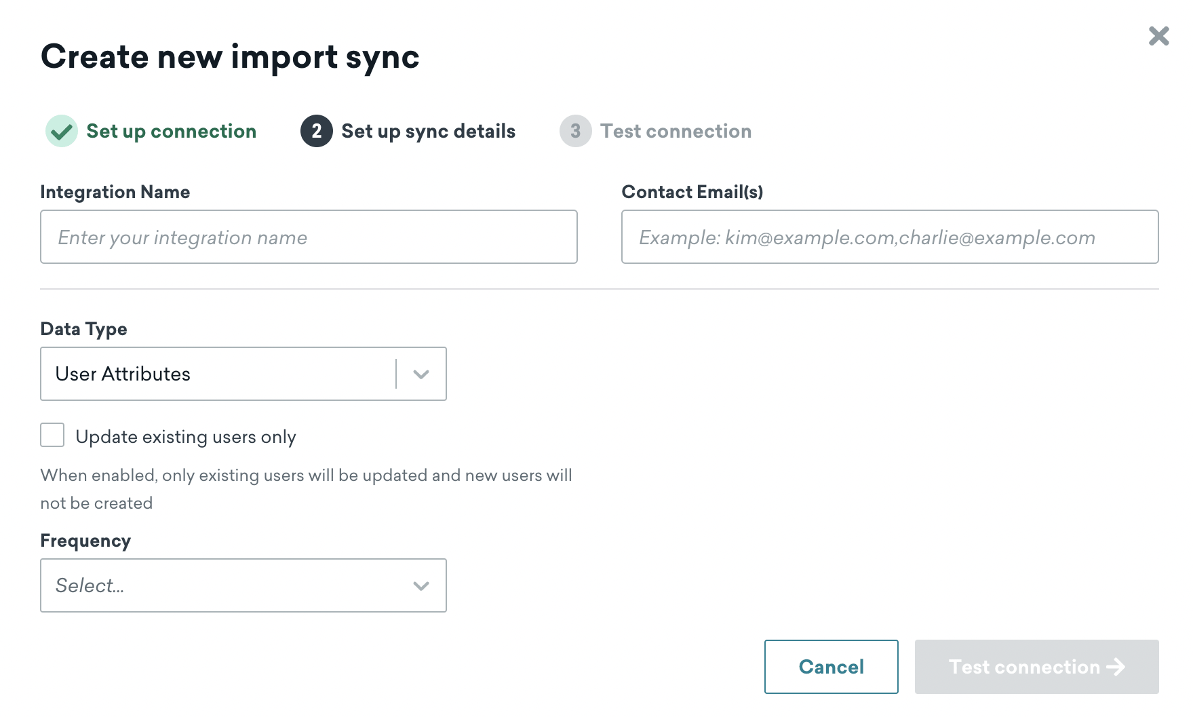Image resolution: width=1193 pixels, height=717 pixels.
Task: Jump to Test connection step label
Action: [676, 131]
